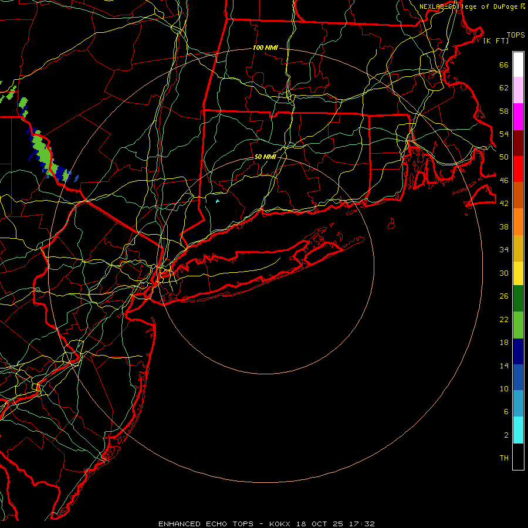The width and height of the screenshot is (528, 528).
Task: Click the 54 legend value
Action: click(504, 134)
